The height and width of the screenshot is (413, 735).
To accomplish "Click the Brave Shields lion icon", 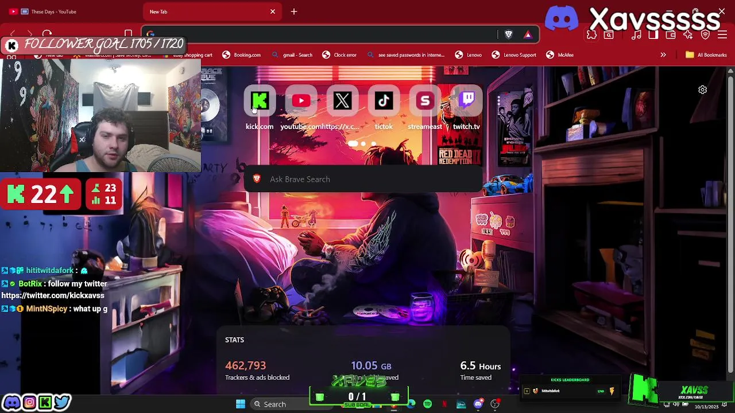I will 508,35.
